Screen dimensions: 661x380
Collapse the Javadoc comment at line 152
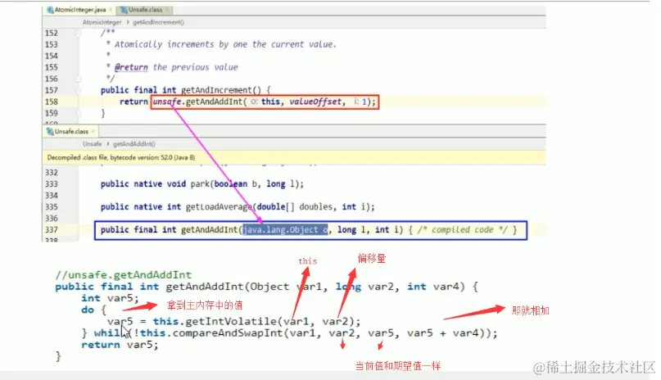[78, 33]
